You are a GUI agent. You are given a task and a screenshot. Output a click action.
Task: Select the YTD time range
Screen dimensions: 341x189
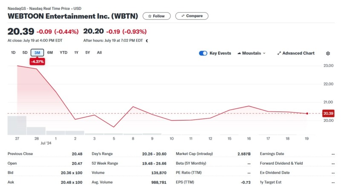64,52
